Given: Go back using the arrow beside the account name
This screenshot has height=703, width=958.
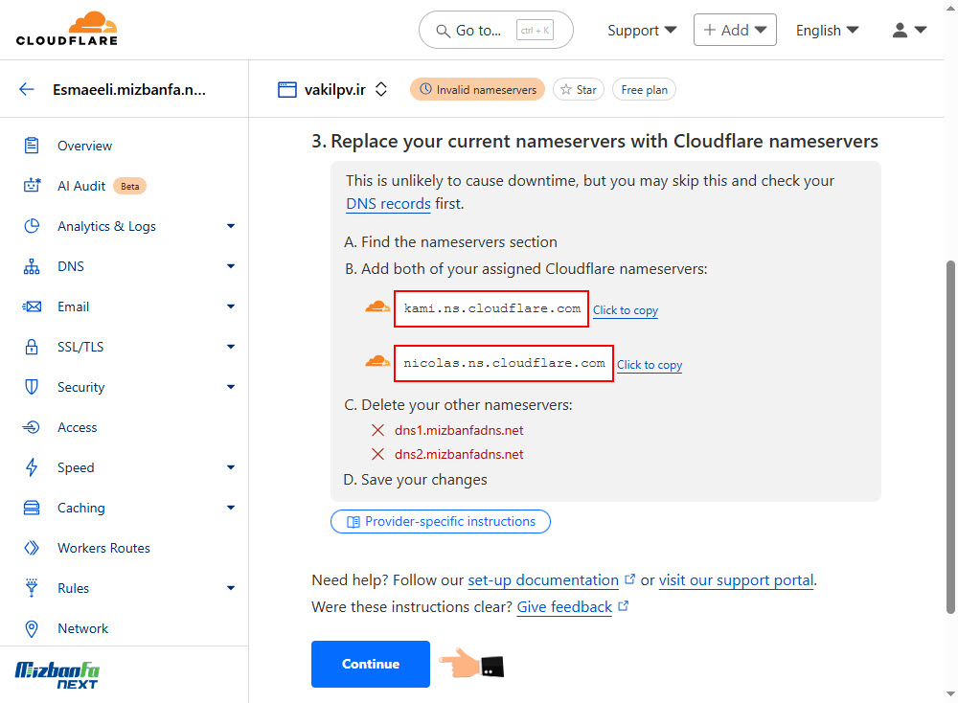Looking at the screenshot, I should (26, 90).
